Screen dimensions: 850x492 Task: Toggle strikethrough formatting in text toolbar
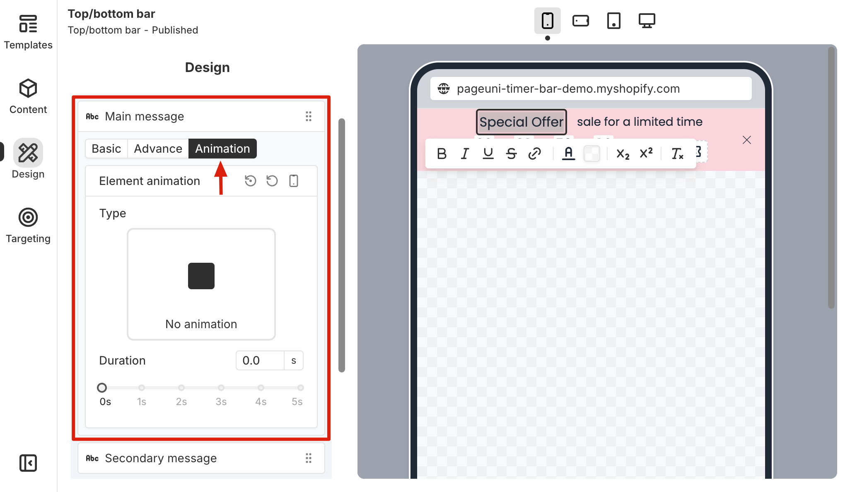pyautogui.click(x=511, y=154)
